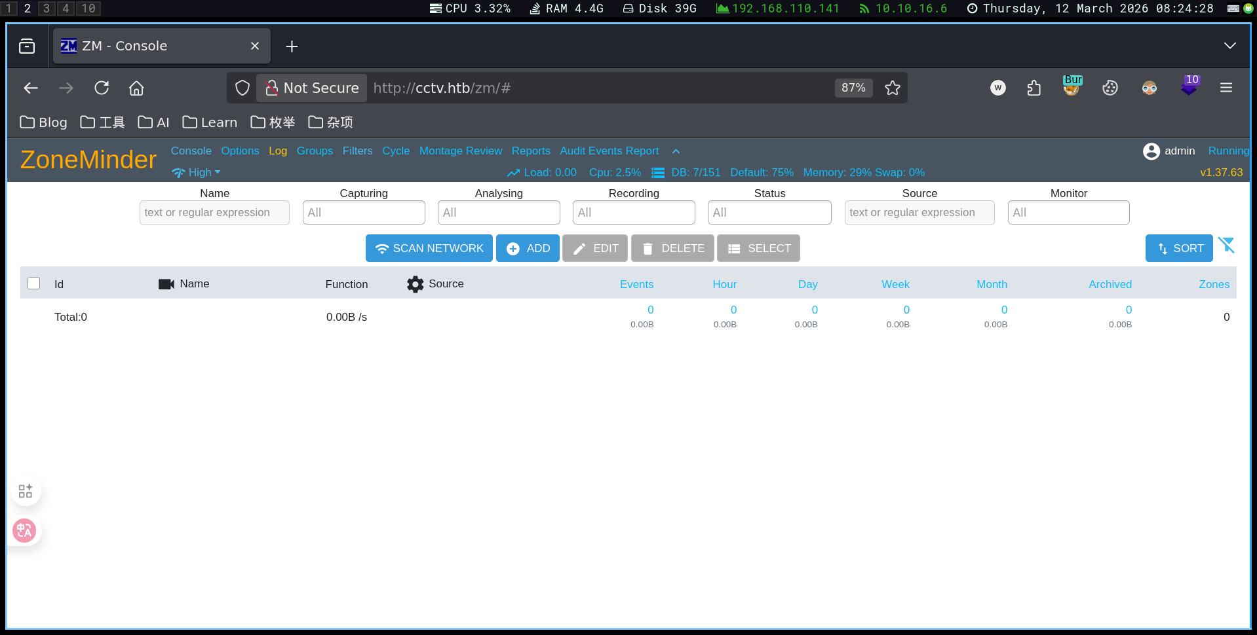Click the SCAN NETWORK button
Screen dimensions: 1257x635
[x=429, y=249]
